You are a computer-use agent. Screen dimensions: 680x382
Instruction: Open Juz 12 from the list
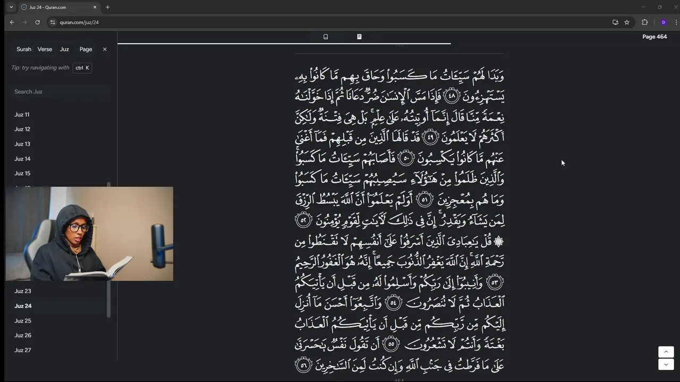(x=22, y=129)
